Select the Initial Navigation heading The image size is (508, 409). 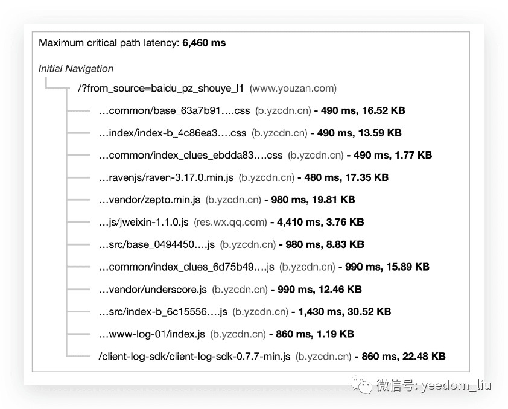coord(76,69)
